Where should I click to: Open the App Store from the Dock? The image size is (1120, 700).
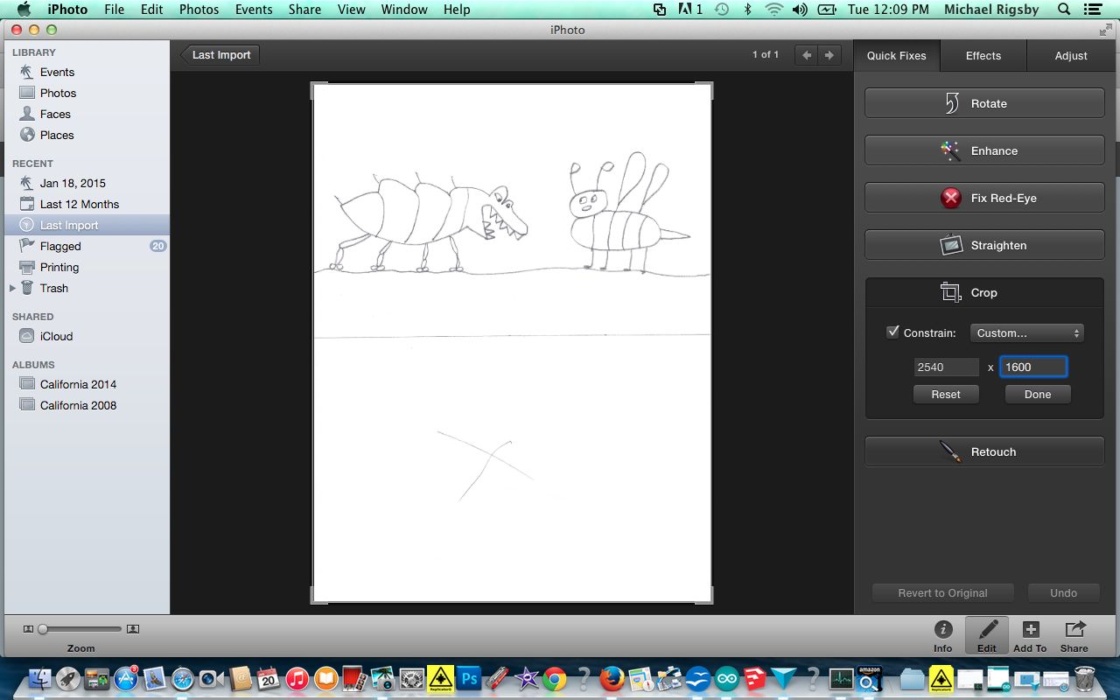click(126, 678)
